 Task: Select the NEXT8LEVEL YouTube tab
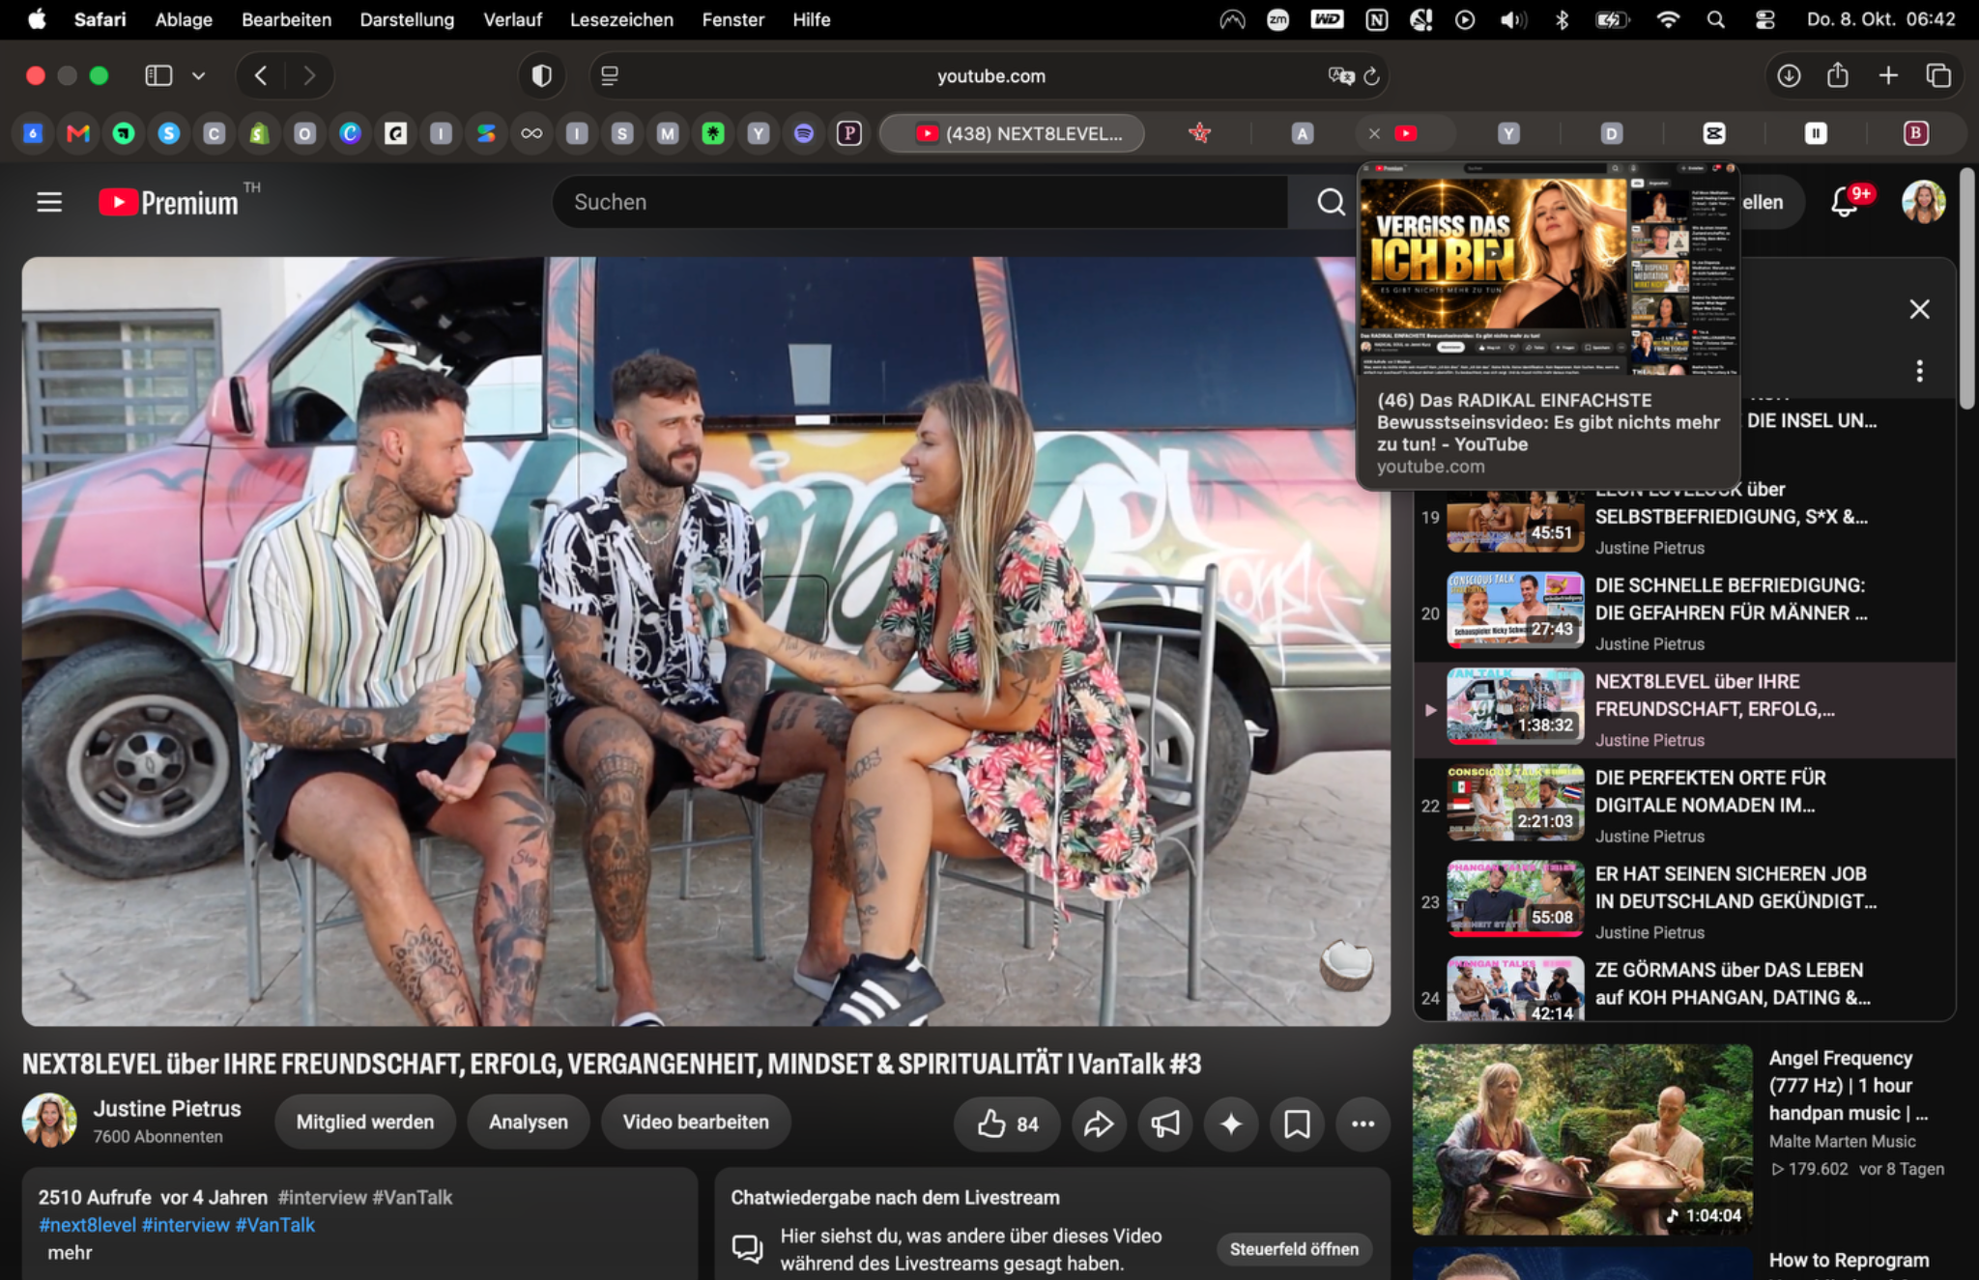pyautogui.click(x=1012, y=133)
